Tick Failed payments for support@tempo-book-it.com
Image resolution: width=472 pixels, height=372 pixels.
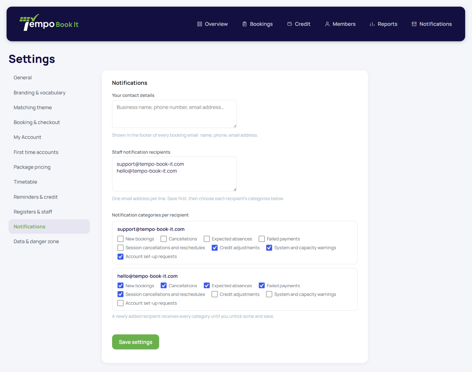pos(262,239)
